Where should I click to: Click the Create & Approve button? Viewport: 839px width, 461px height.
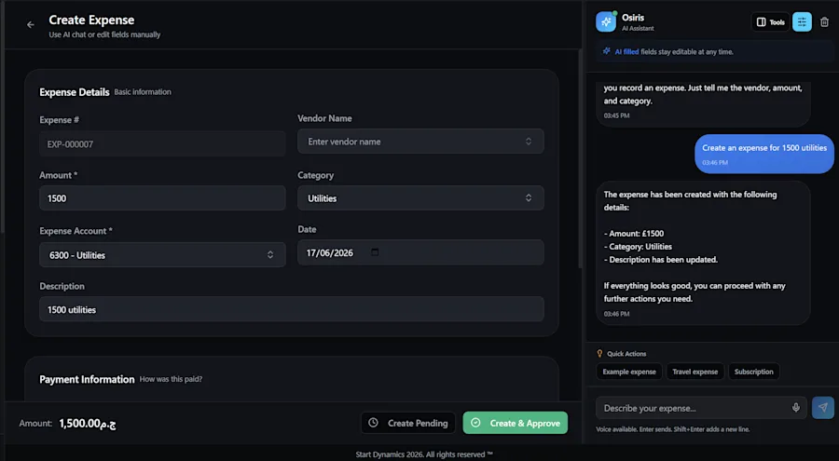515,423
